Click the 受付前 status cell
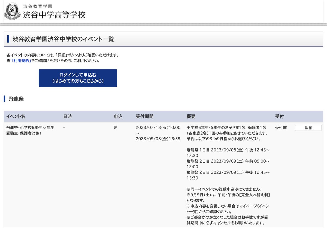 [x=281, y=127]
